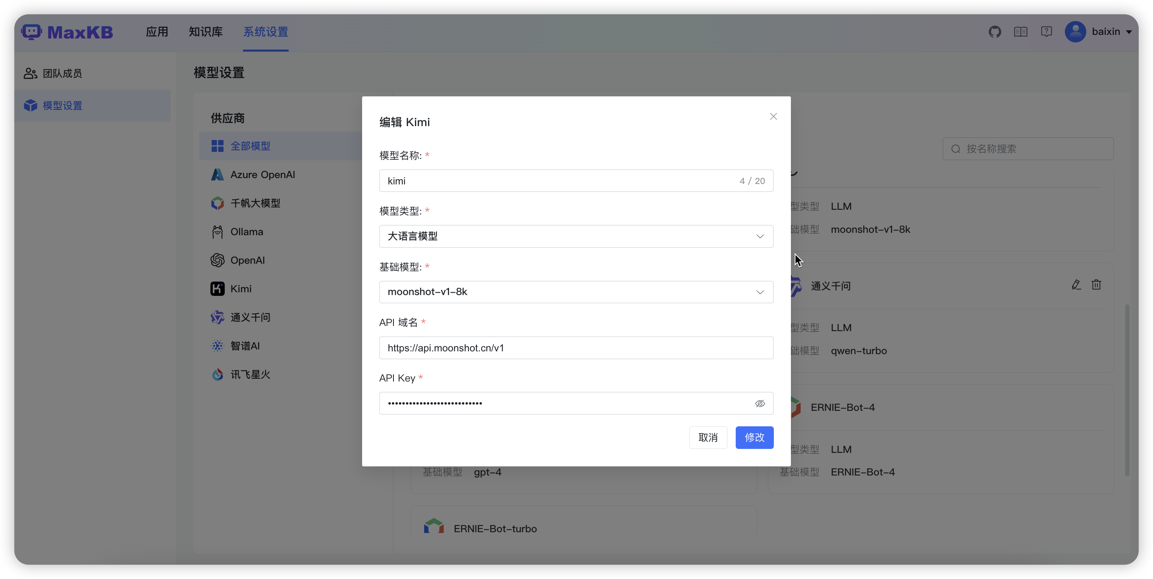
Task: Select the 团队成员 sidebar item
Action: point(62,73)
